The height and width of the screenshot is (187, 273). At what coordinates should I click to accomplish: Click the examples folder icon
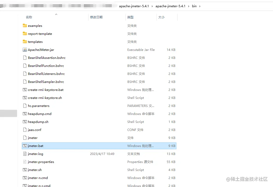pos(25,26)
